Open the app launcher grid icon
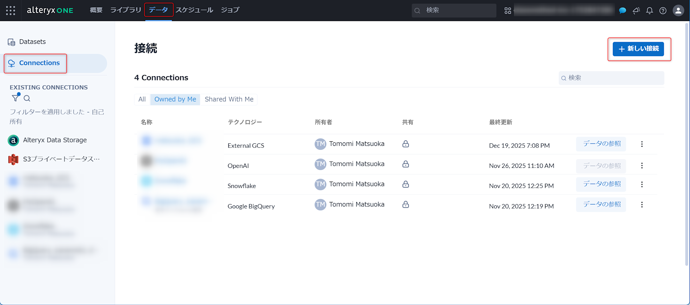This screenshot has width=690, height=305. pyautogui.click(x=10, y=10)
